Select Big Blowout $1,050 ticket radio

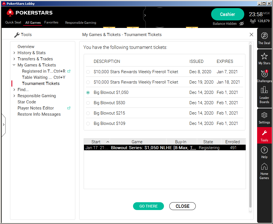pyautogui.click(x=88, y=92)
